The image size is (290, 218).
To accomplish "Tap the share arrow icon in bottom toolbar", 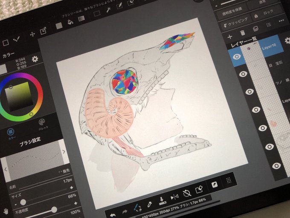I will point(215,185).
